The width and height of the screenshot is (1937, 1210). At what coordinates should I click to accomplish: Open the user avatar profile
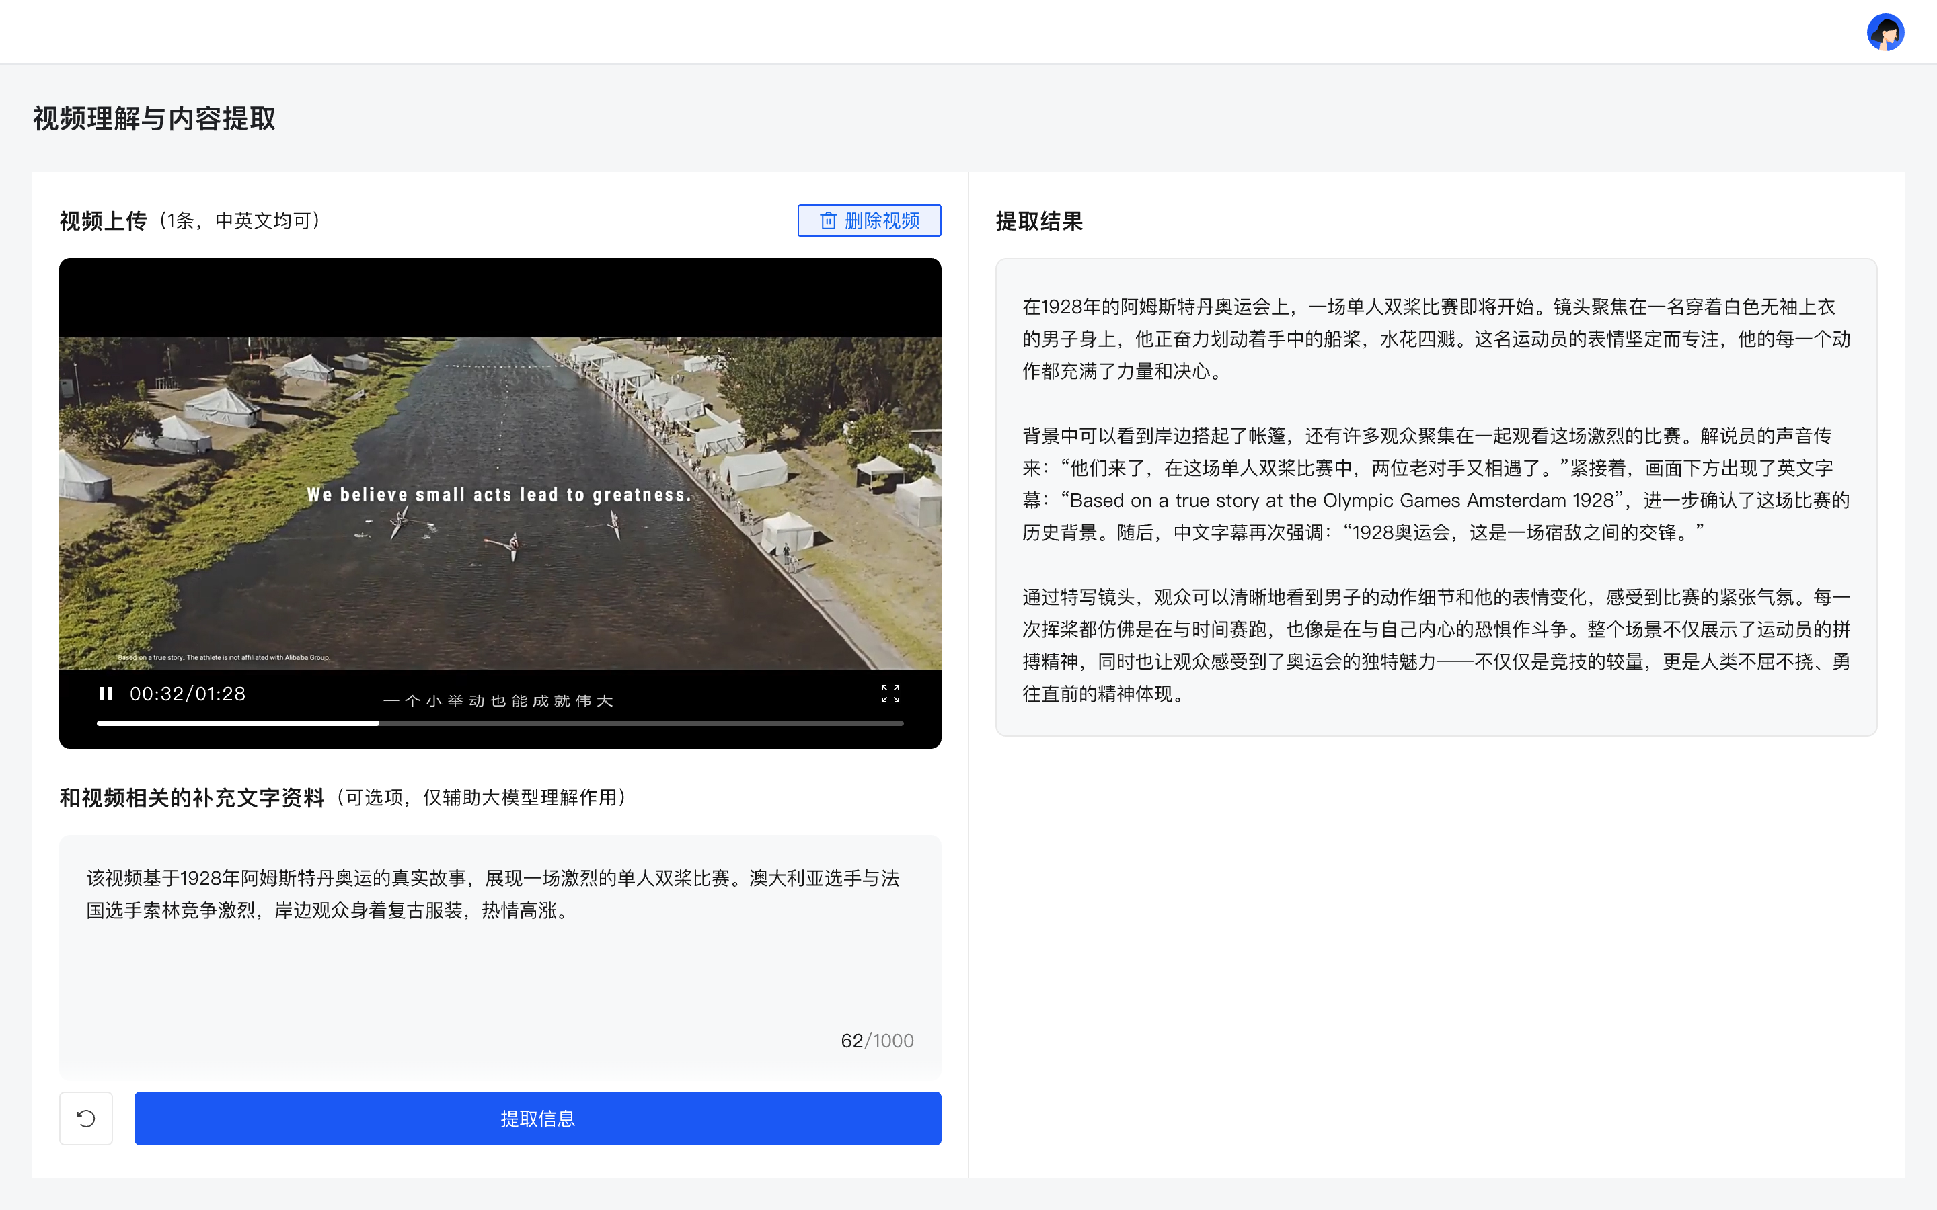(1885, 33)
